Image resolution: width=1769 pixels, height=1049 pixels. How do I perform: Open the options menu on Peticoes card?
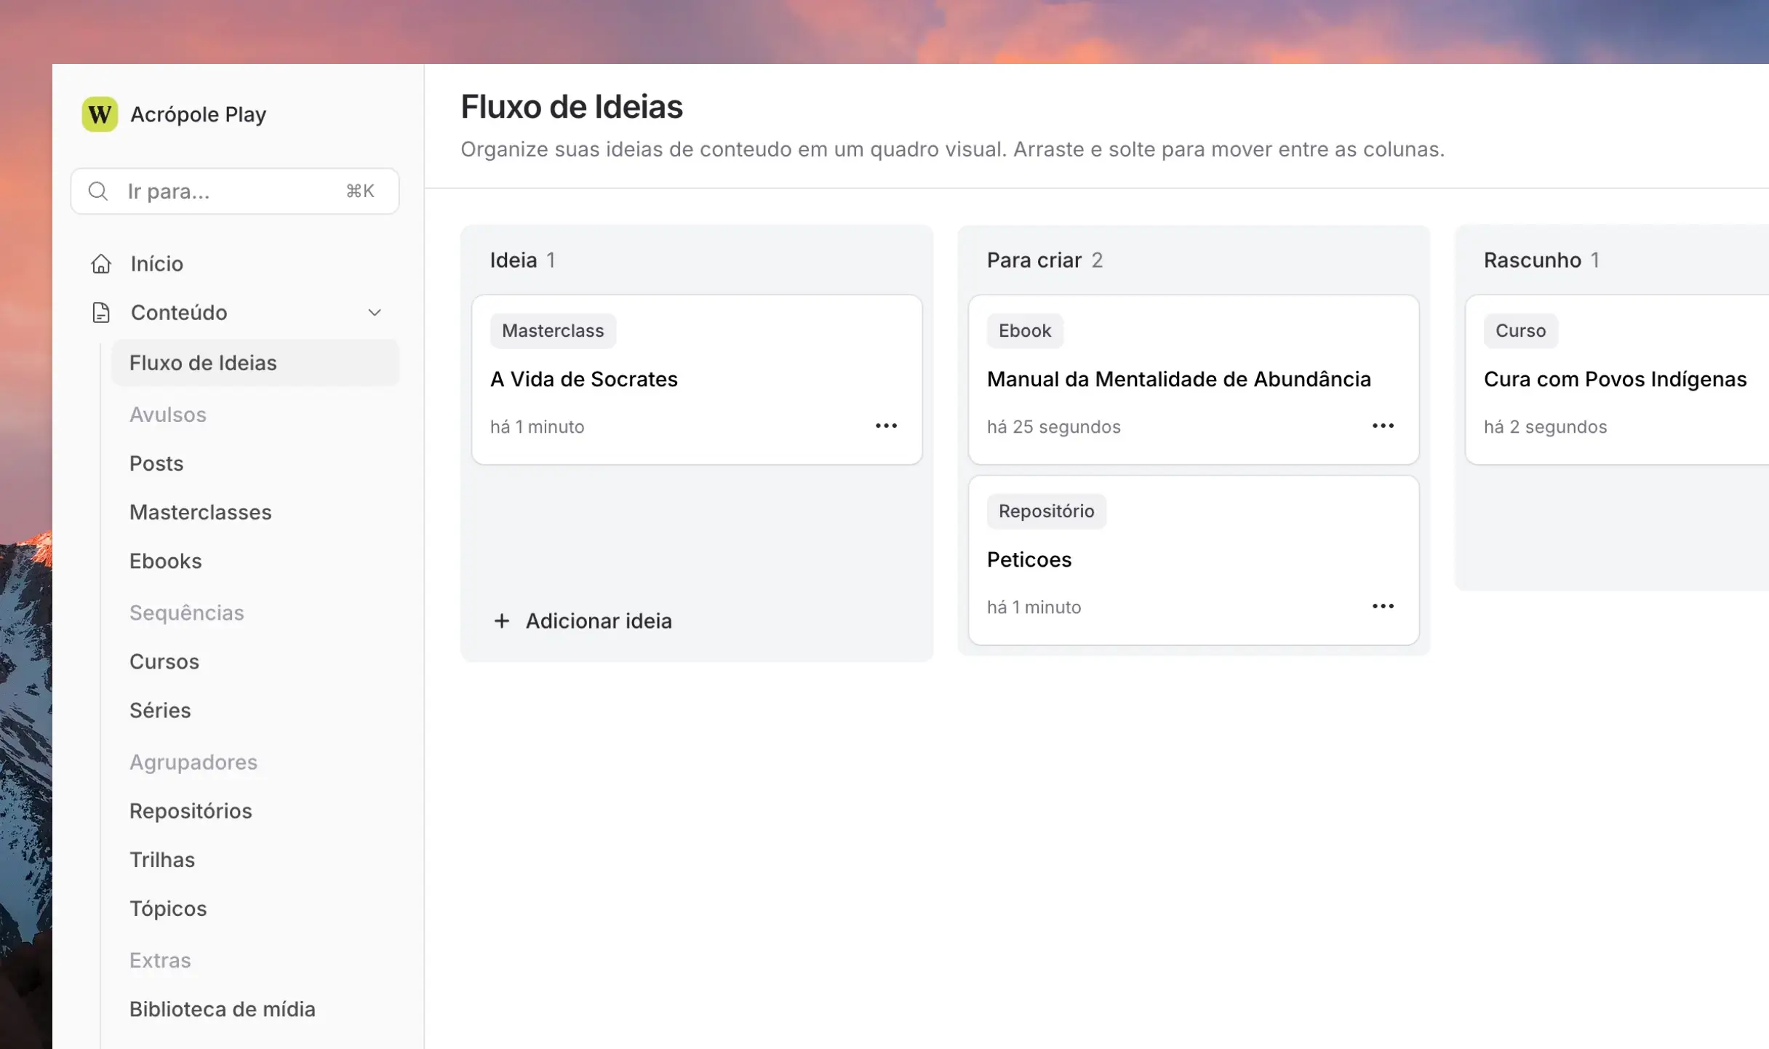(x=1382, y=606)
